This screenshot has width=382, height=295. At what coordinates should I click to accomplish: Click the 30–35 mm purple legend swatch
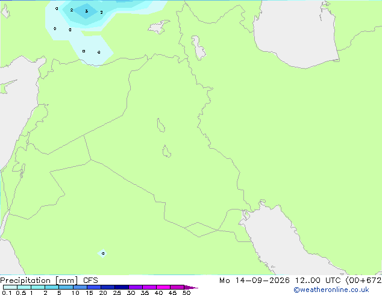pyautogui.click(x=136, y=287)
